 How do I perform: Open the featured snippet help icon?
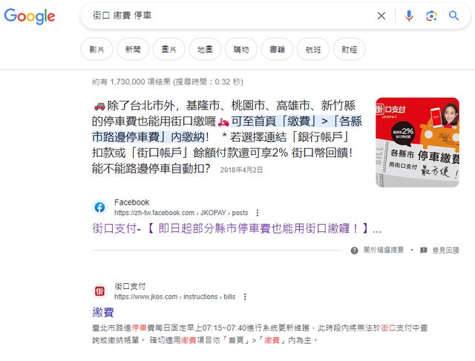[355, 251]
